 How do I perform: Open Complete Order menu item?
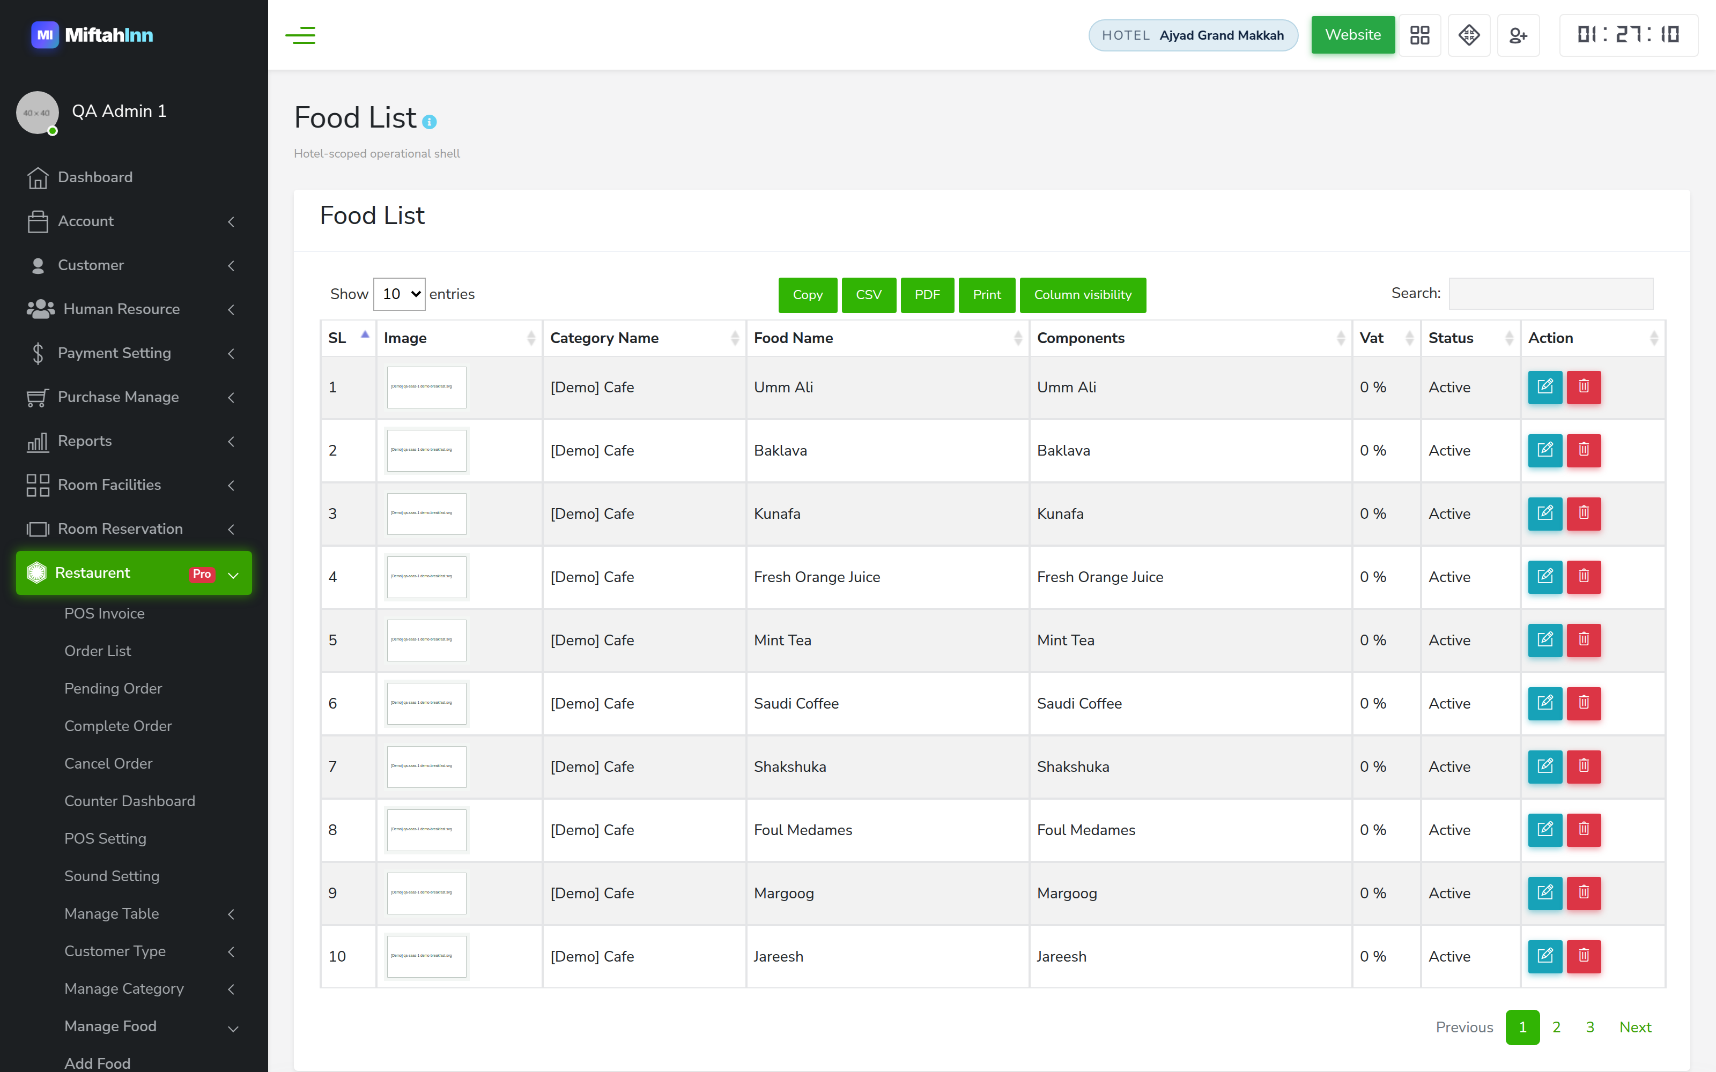pos(118,727)
